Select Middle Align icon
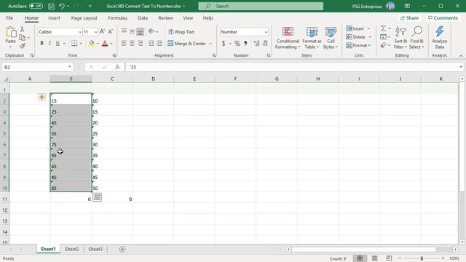 click(132, 31)
